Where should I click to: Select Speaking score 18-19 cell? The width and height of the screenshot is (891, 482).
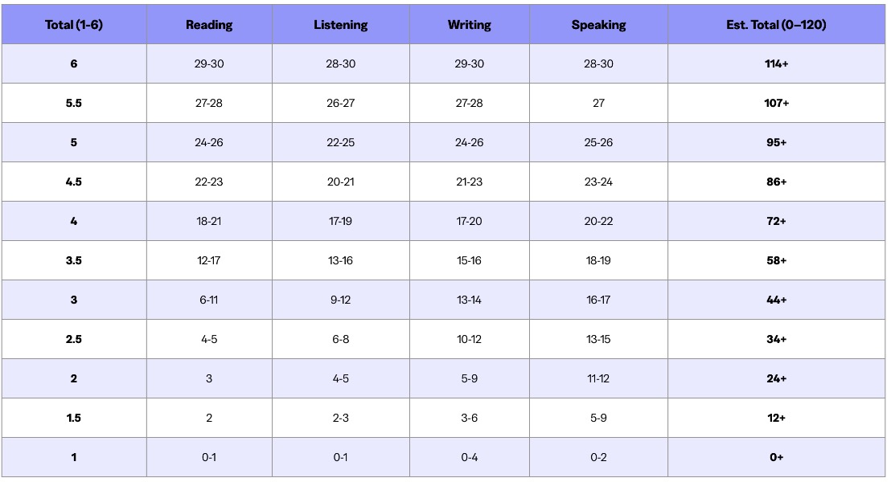pyautogui.click(x=598, y=260)
